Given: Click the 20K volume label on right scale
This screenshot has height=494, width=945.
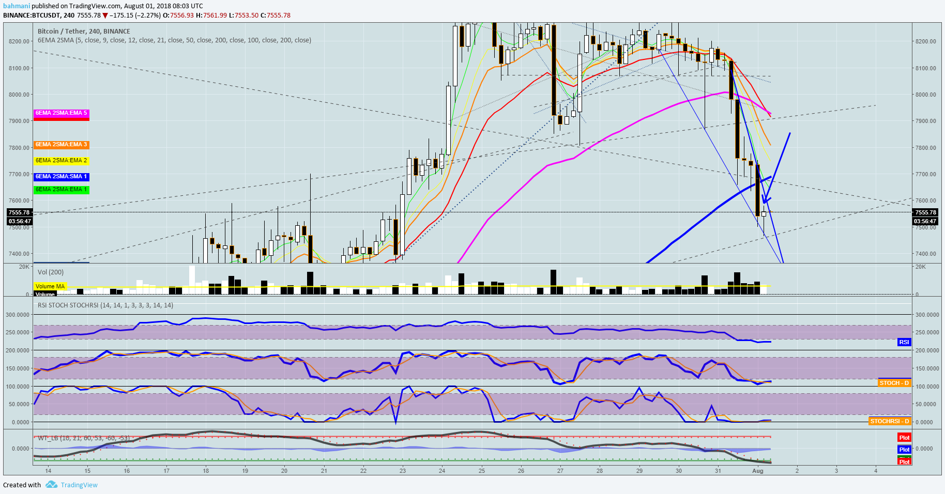Looking at the screenshot, I should click(921, 267).
